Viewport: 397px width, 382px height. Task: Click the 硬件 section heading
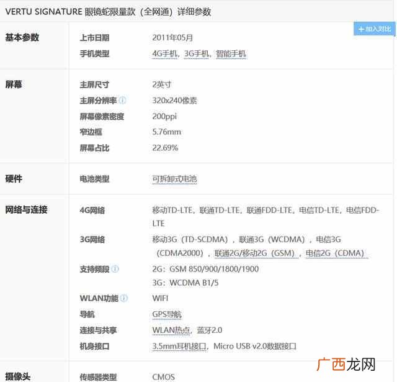click(14, 179)
